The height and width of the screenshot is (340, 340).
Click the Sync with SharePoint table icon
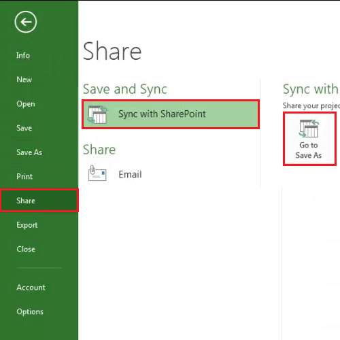click(x=97, y=114)
